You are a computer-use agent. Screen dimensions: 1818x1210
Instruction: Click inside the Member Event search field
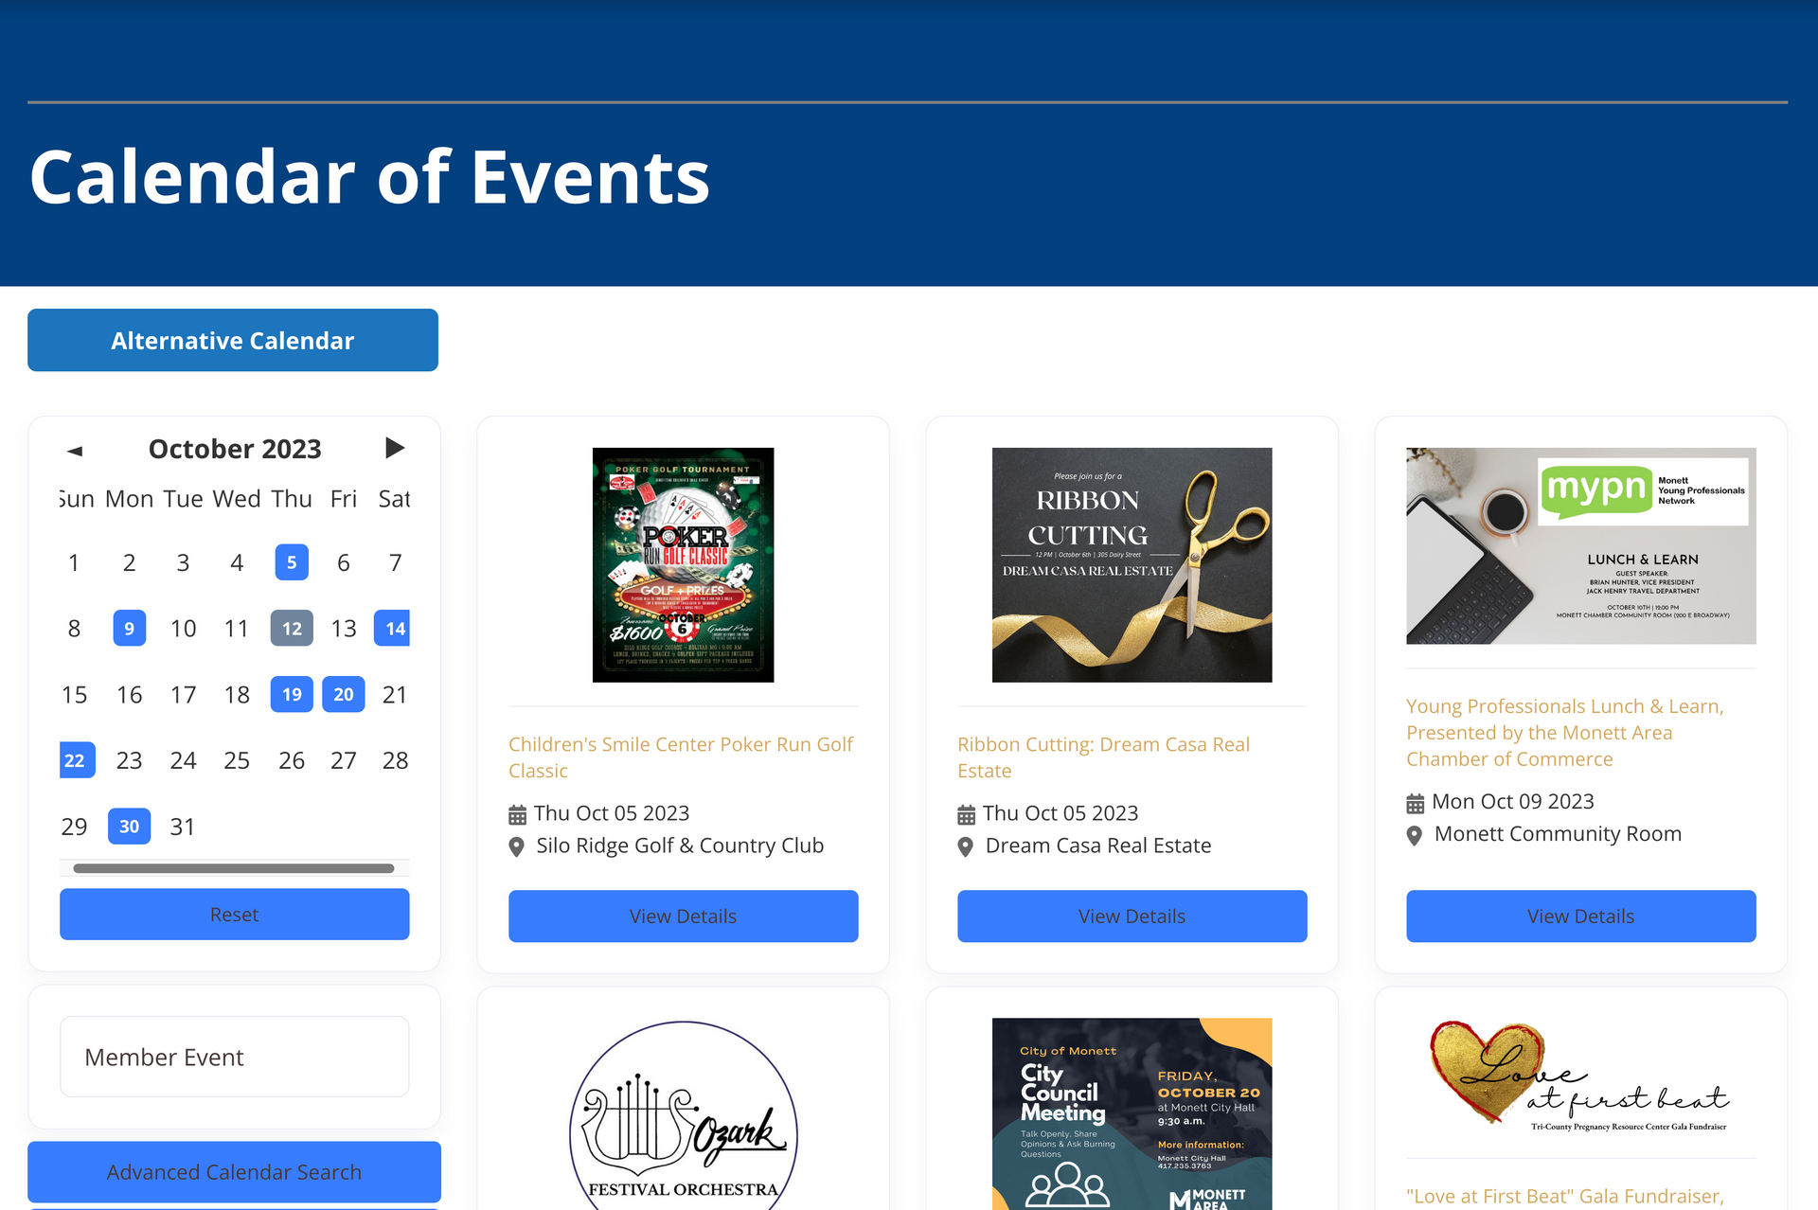[x=234, y=1056]
